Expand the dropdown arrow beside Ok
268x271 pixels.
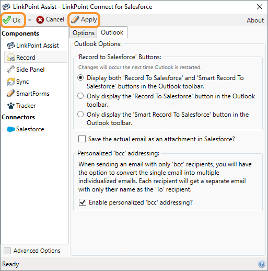click(x=30, y=20)
